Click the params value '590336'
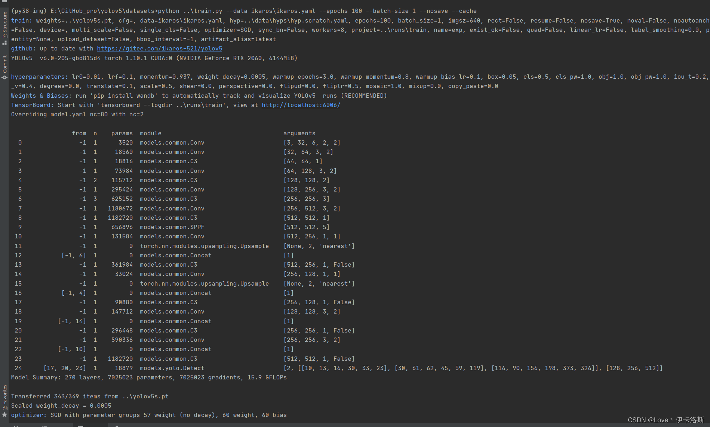 tap(122, 340)
